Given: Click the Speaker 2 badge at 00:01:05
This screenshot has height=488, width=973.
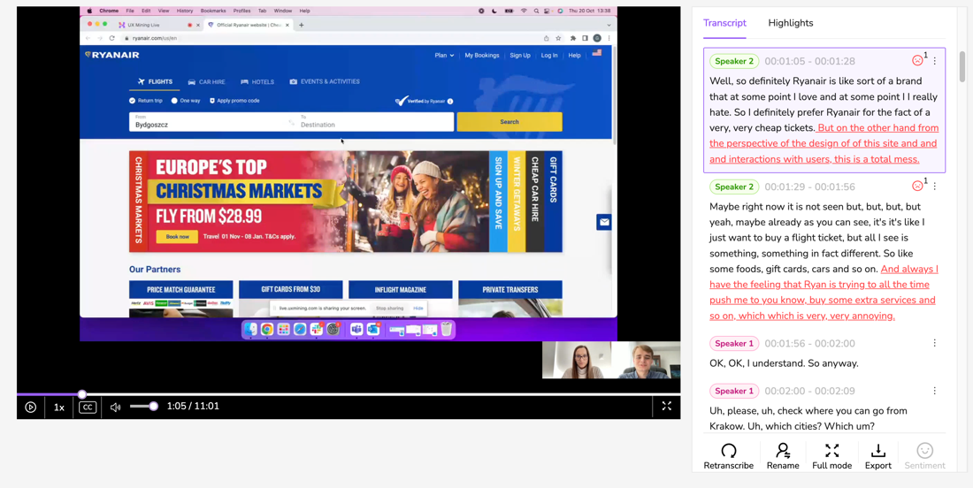Looking at the screenshot, I should pyautogui.click(x=734, y=61).
